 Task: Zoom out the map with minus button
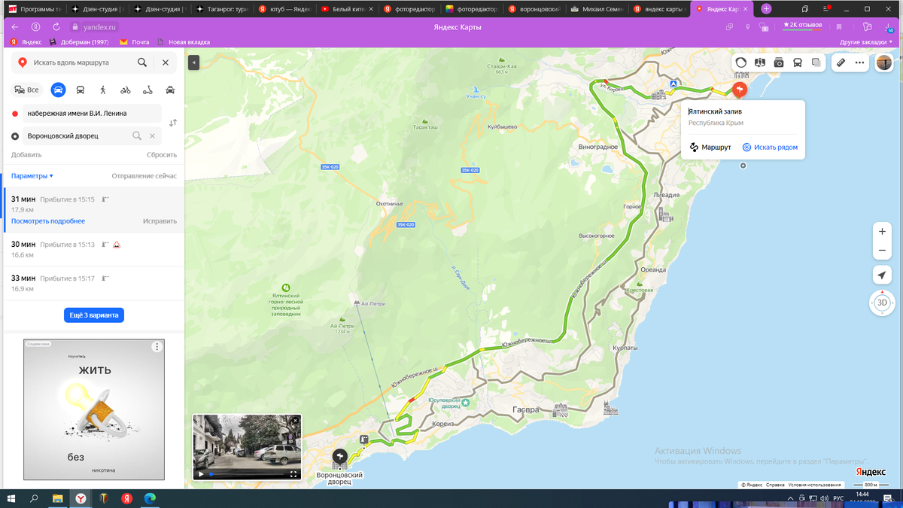(x=883, y=250)
